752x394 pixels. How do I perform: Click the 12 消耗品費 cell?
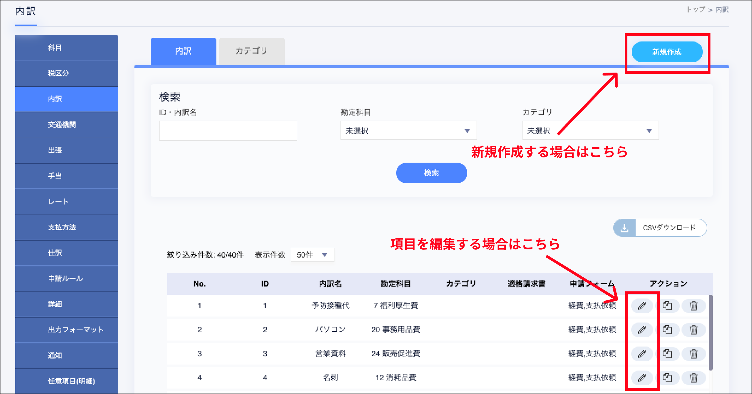pos(396,377)
